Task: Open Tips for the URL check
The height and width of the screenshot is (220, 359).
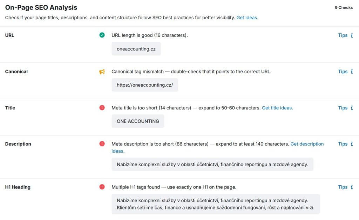Action: pos(343,35)
